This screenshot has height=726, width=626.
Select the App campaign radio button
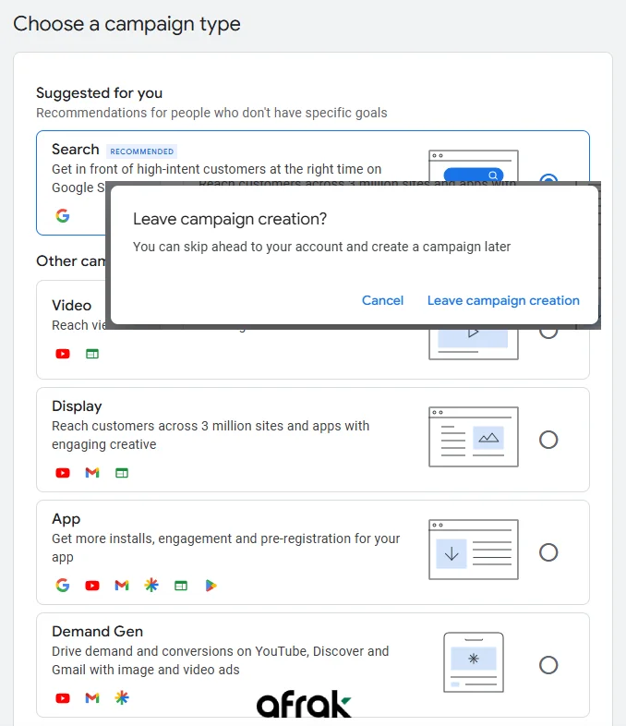548,552
